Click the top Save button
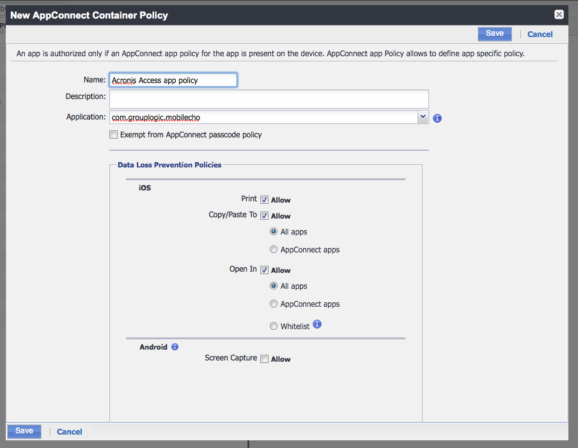 494,34
